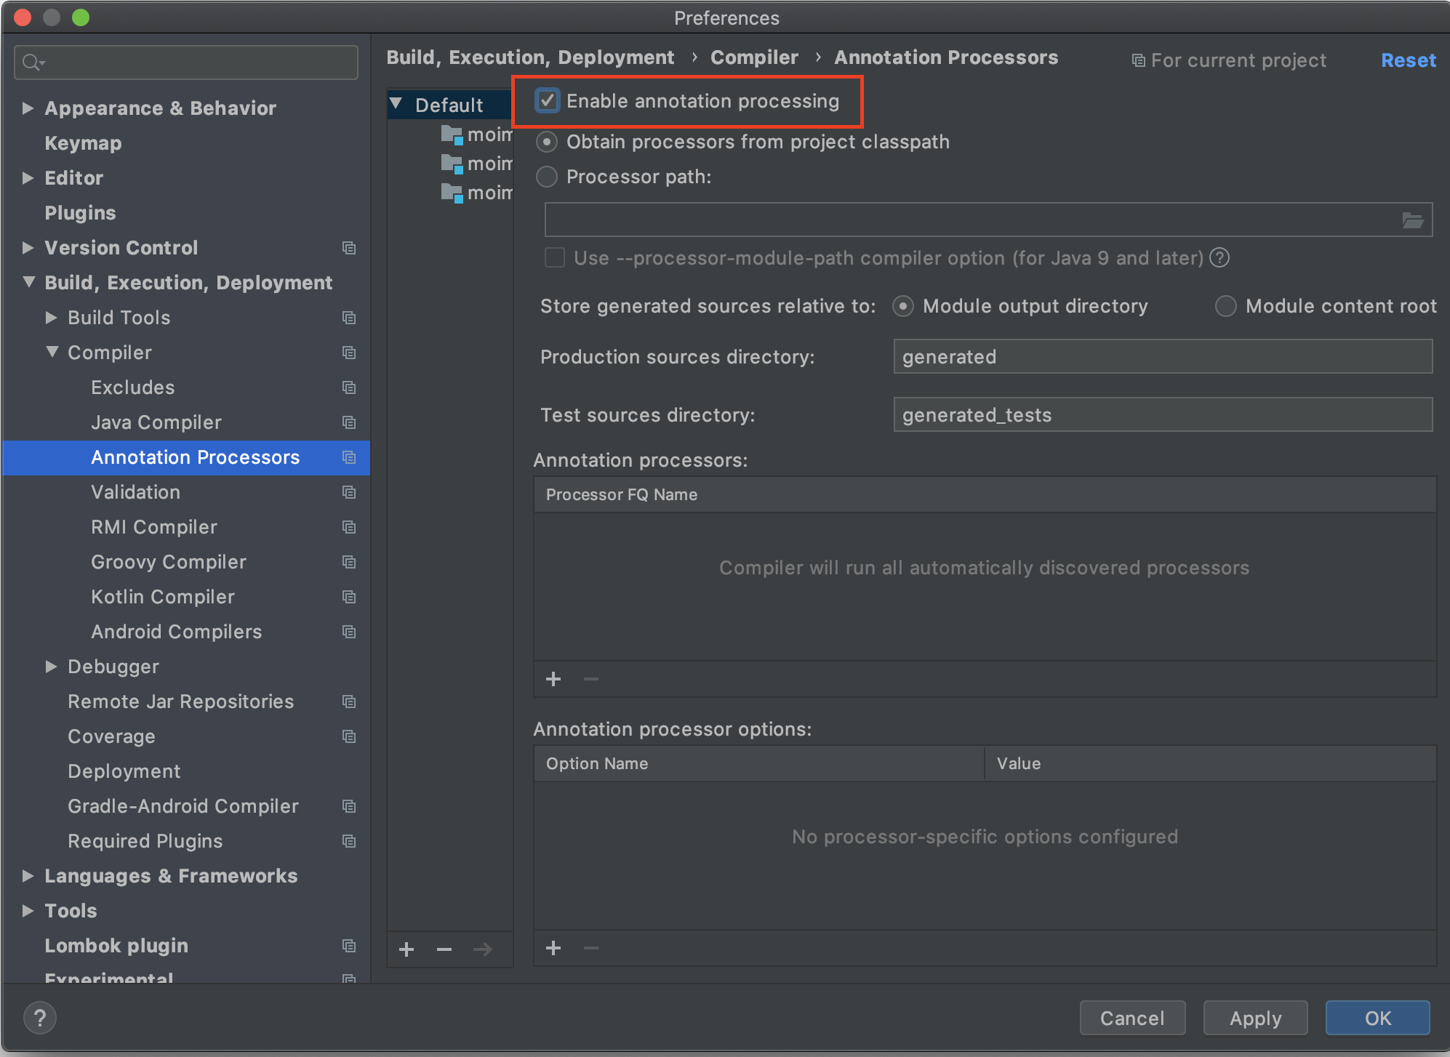Remove profile with minus icon below Default tree
1450x1057 pixels.
click(x=444, y=949)
